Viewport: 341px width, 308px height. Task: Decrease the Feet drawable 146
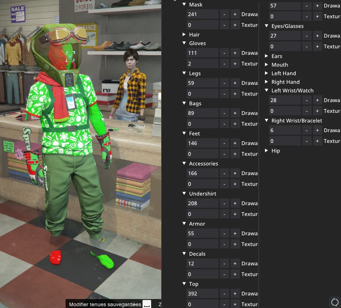click(224, 143)
